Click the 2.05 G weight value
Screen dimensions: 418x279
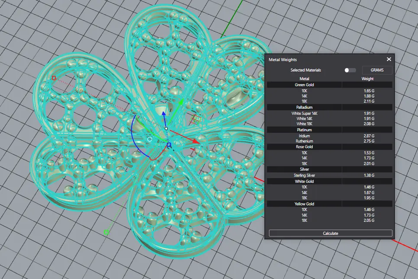tap(369, 221)
